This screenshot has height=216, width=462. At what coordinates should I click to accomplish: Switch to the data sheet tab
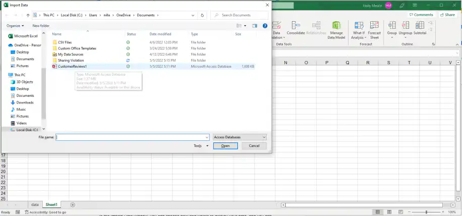click(35, 204)
